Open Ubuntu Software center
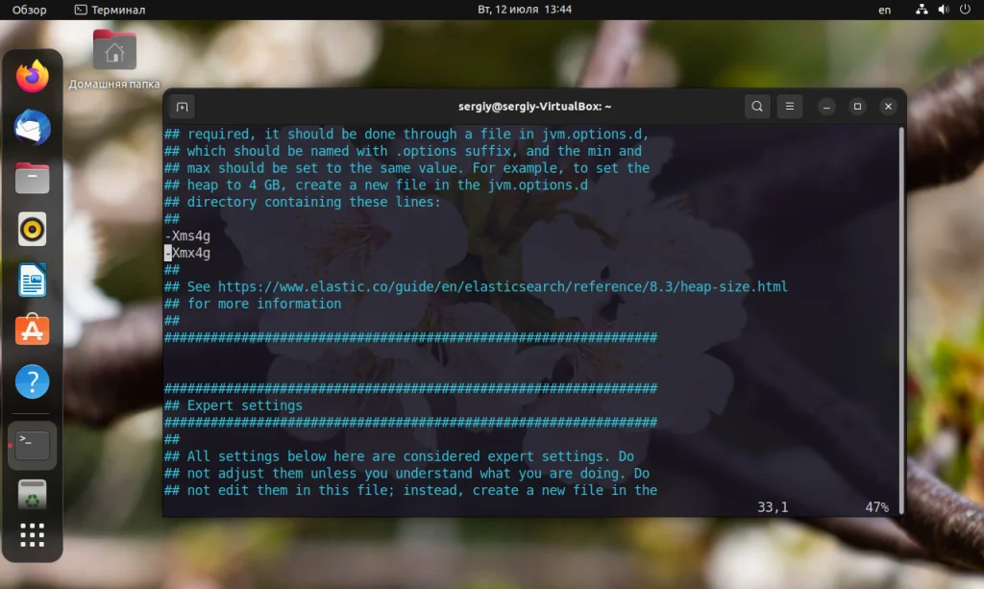Screen dimensions: 984x589 pos(32,331)
